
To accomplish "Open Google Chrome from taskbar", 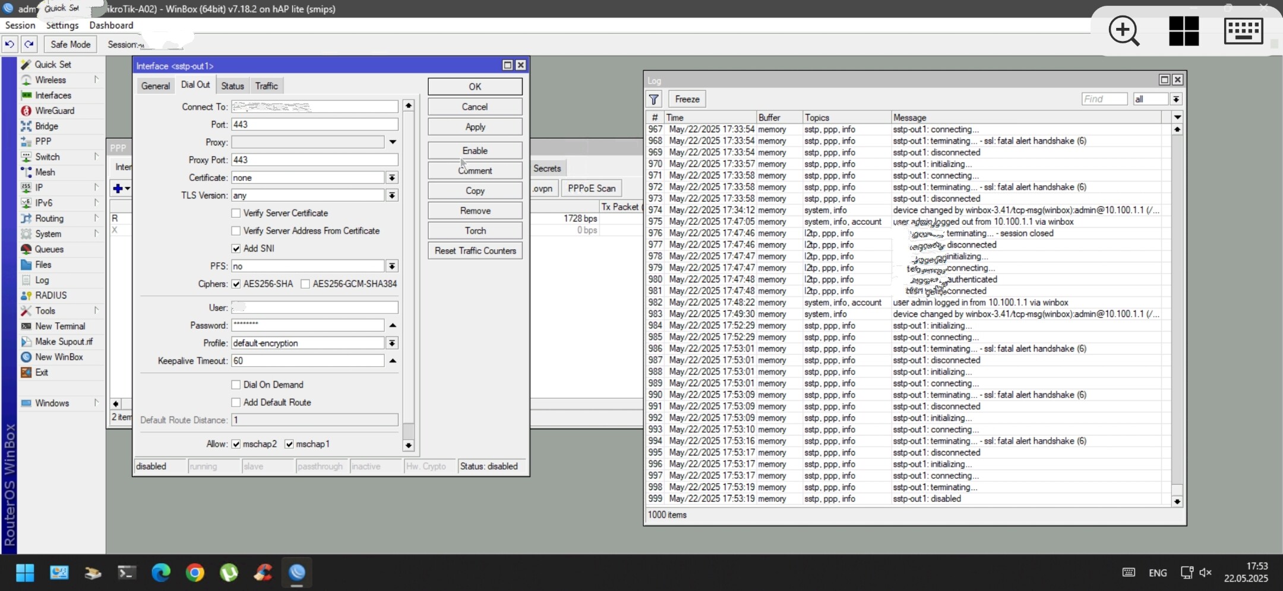I will pos(195,573).
